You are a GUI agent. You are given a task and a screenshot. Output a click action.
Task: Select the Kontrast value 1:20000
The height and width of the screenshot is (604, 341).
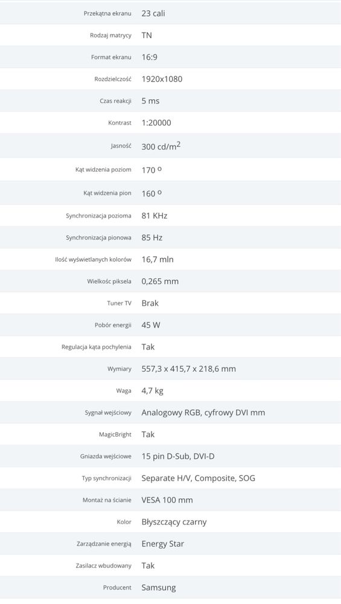[156, 123]
